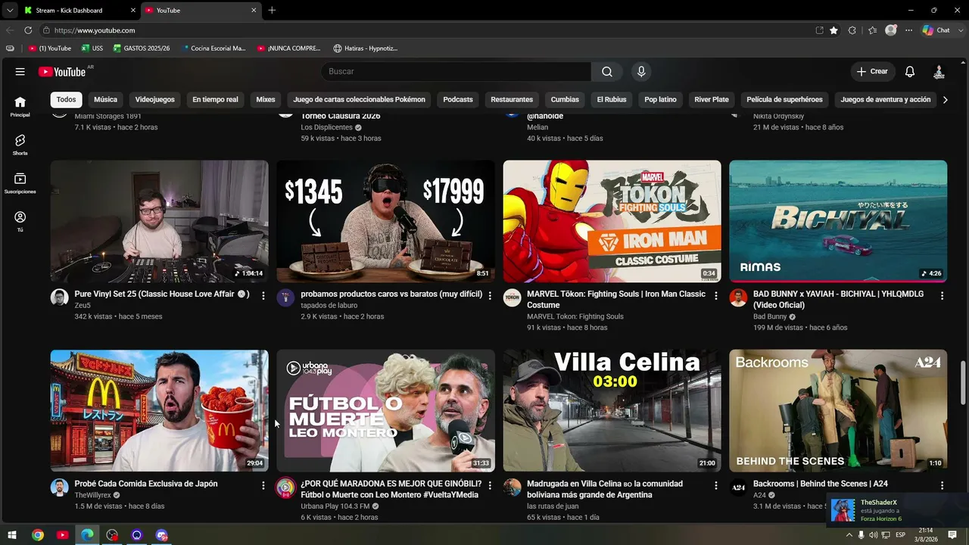Open Principal in the left sidebar
Screen dimensions: 969x545
coord(20,107)
